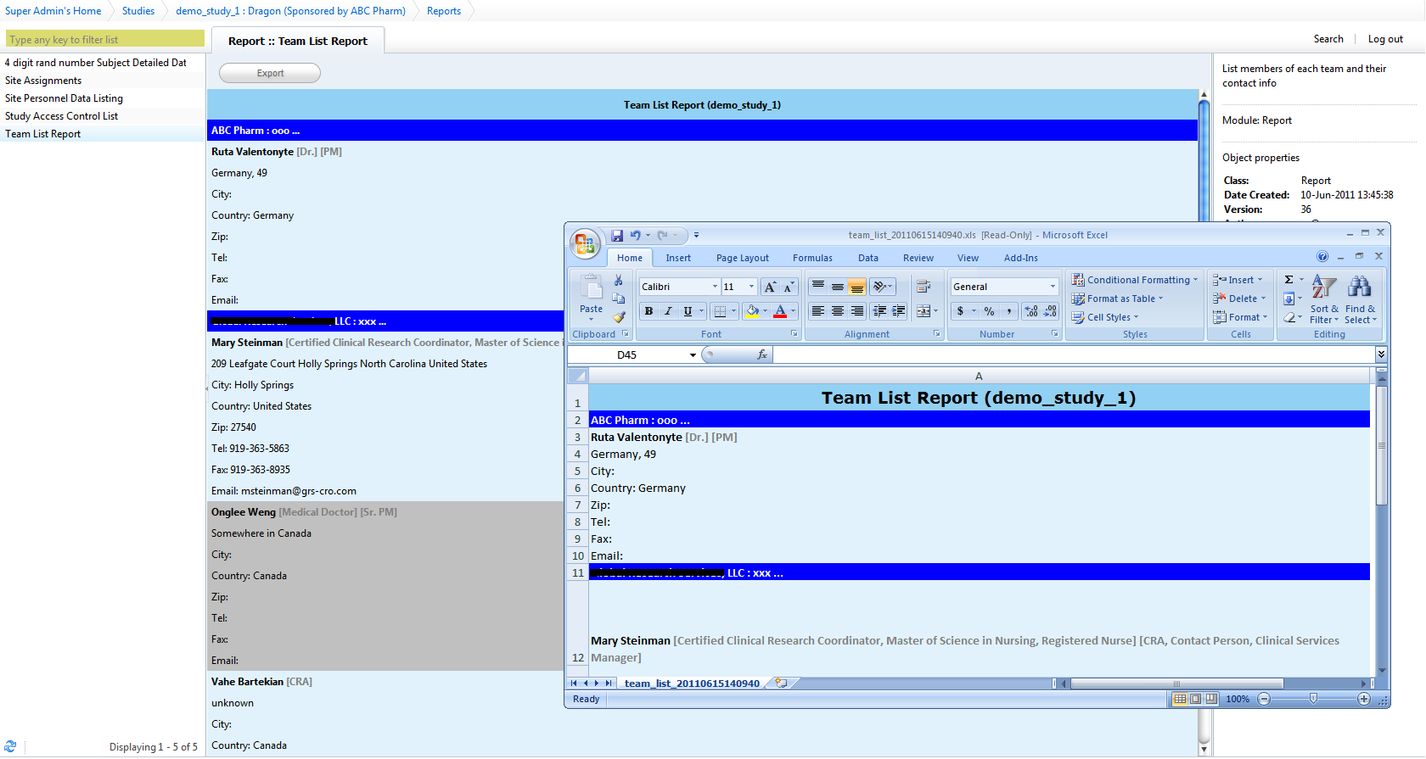Viewport: 1426px width, 759px height.
Task: Expand the formula bar
Action: pos(1381,354)
